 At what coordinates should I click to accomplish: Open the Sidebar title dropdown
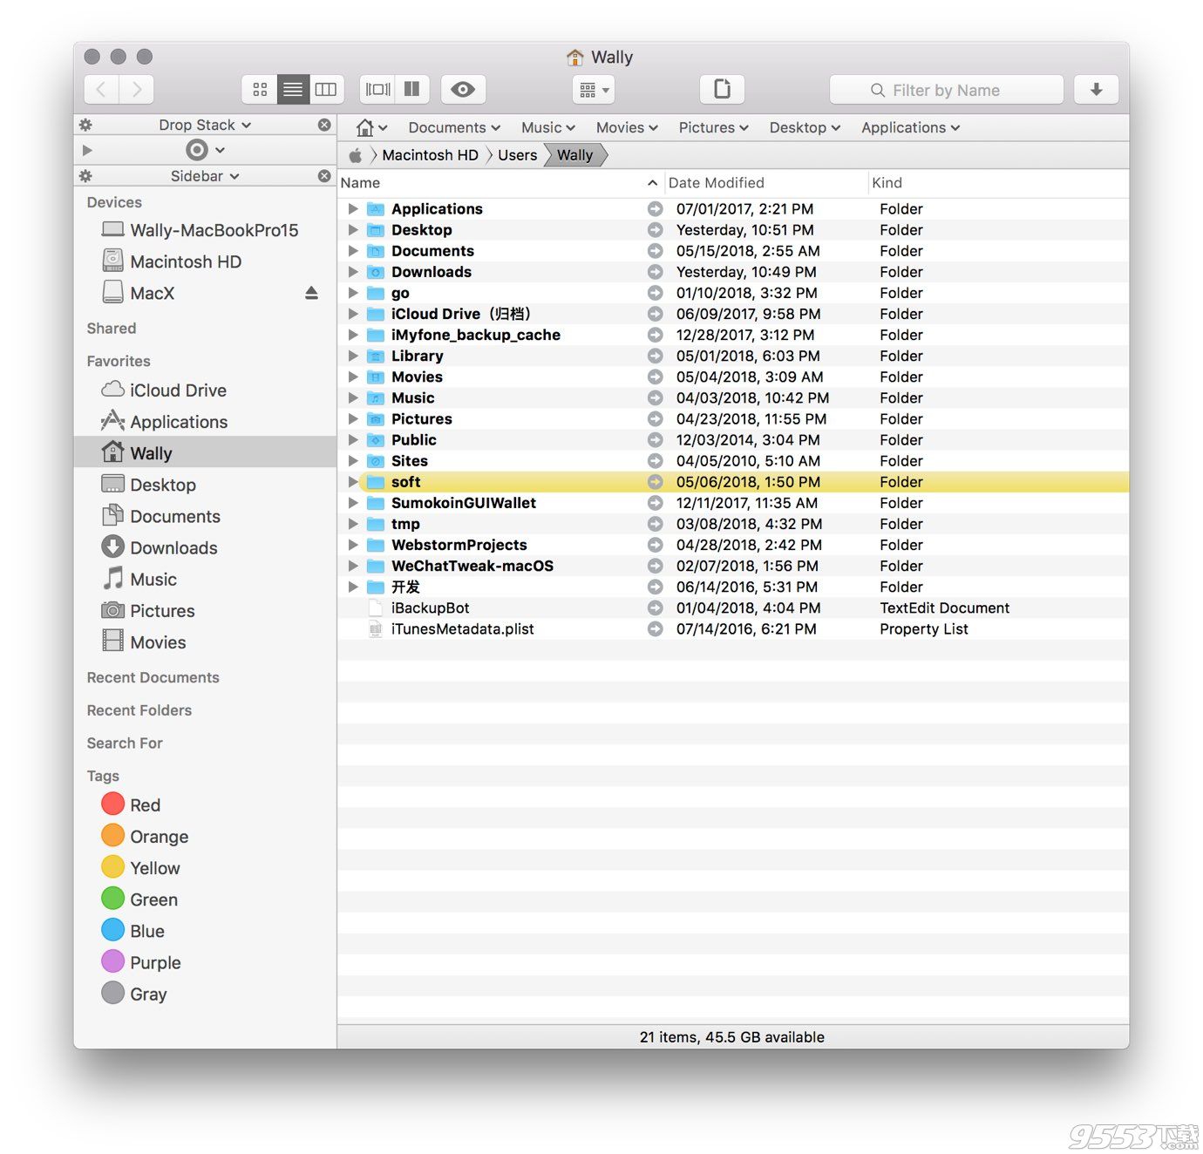point(205,176)
